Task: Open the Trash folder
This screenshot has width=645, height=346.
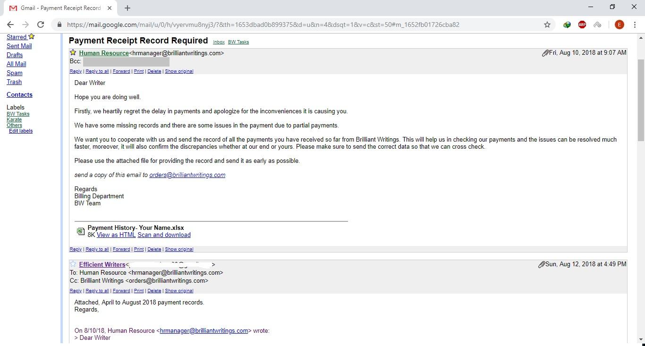Action: [14, 82]
